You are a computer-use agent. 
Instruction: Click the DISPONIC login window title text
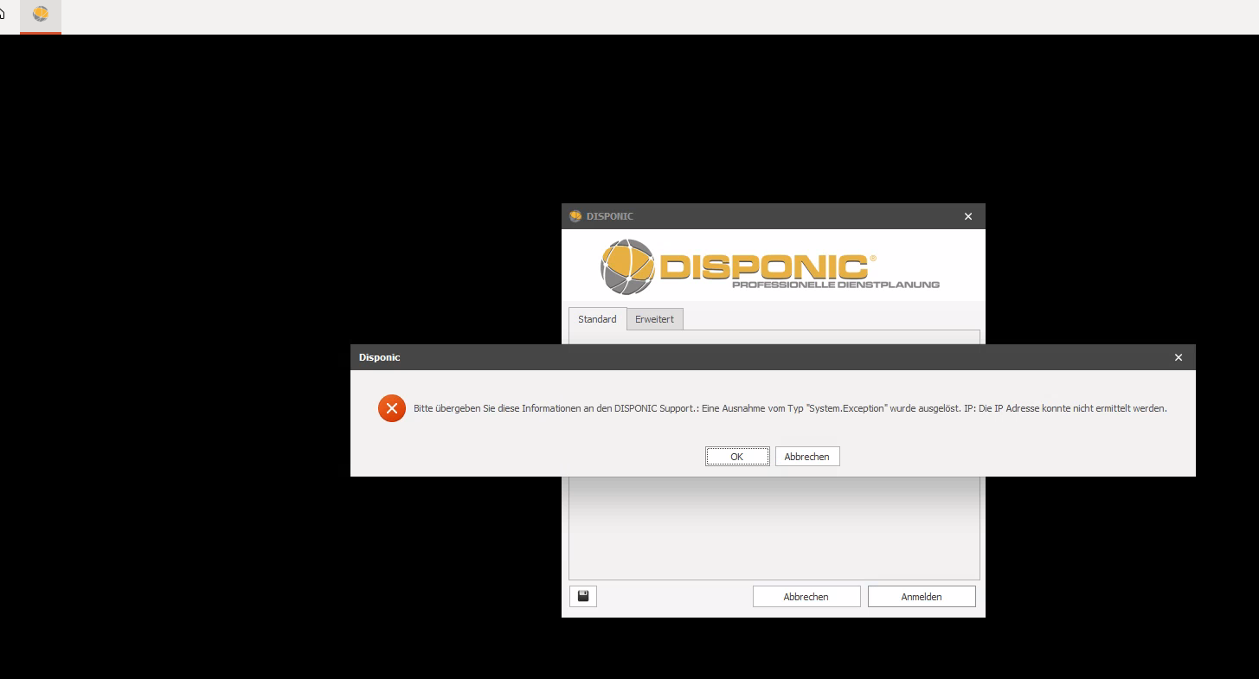[x=610, y=216]
